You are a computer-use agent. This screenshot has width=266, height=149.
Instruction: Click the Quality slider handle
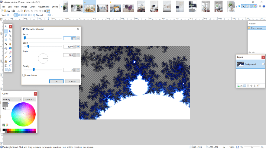coord(34,70)
